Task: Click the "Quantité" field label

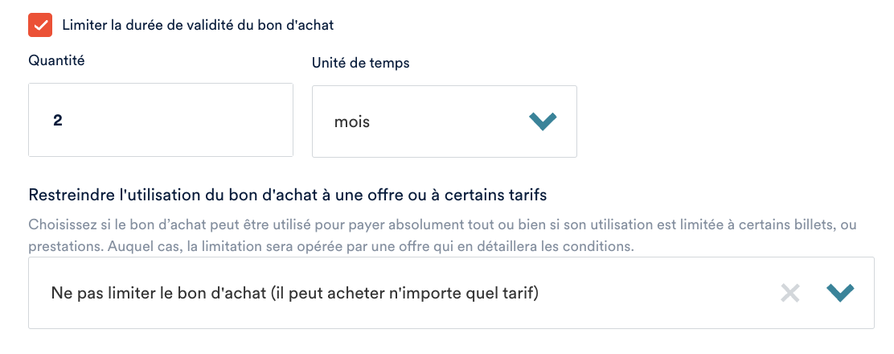Action: (56, 60)
